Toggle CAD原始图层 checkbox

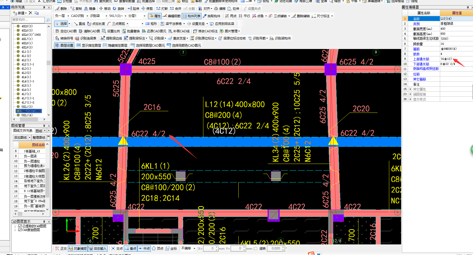[x=20, y=230]
